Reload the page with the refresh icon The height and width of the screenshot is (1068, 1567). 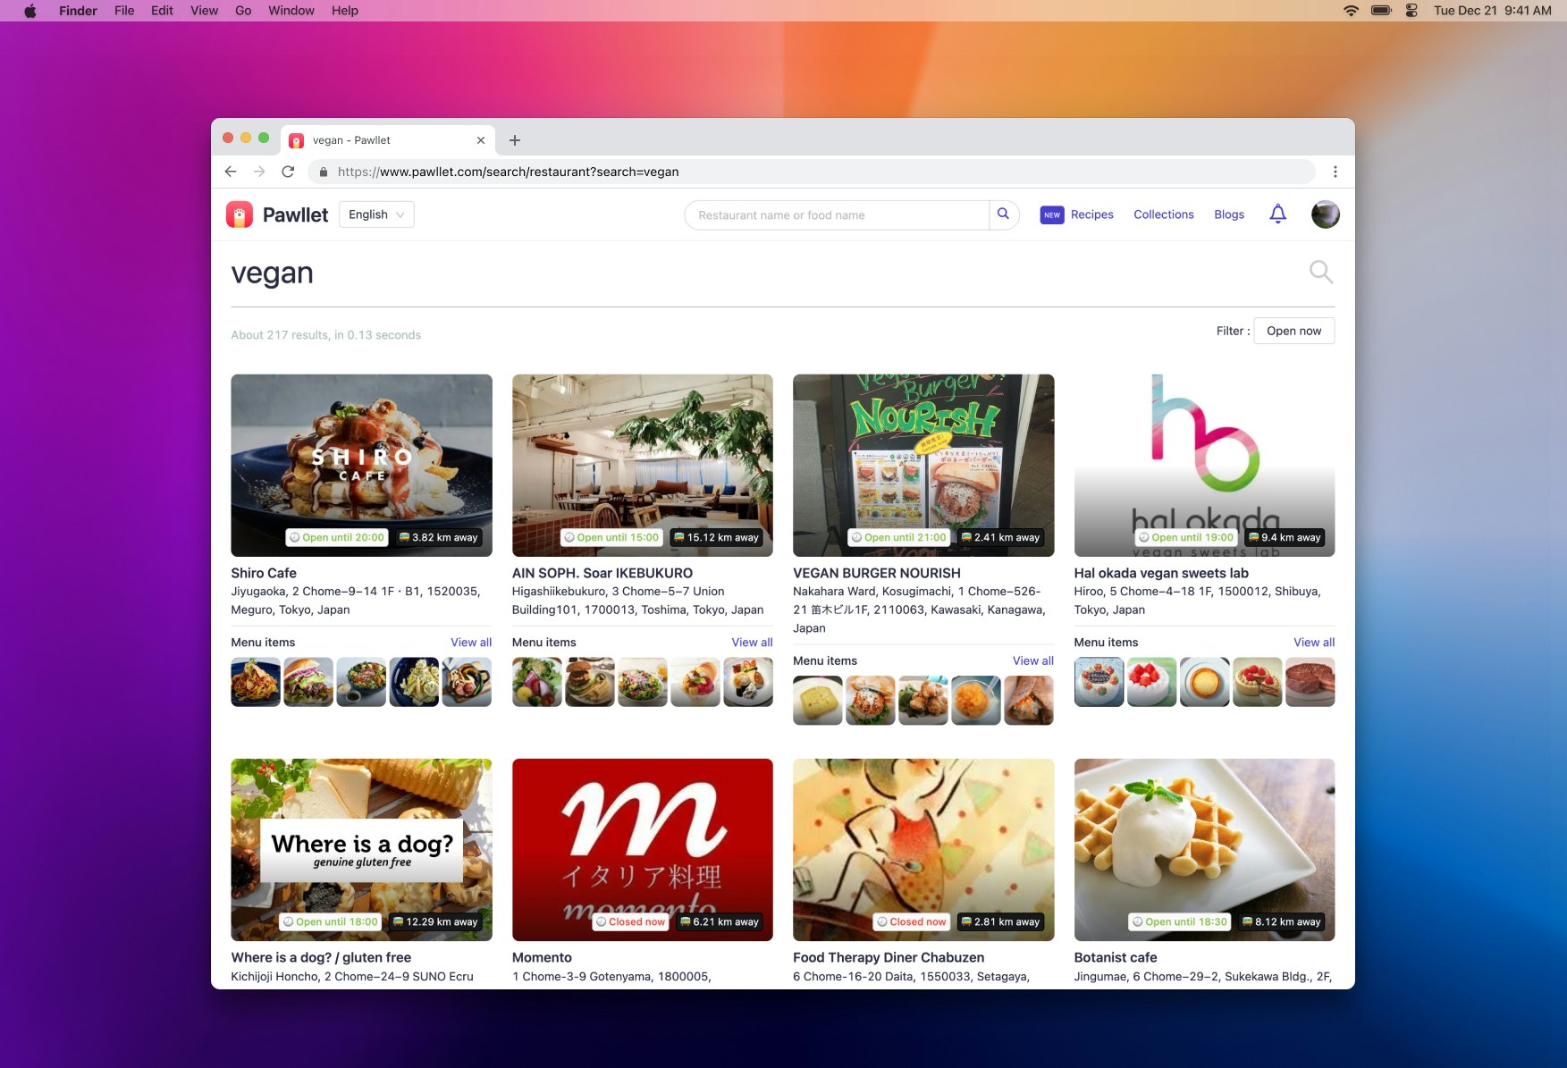point(288,172)
